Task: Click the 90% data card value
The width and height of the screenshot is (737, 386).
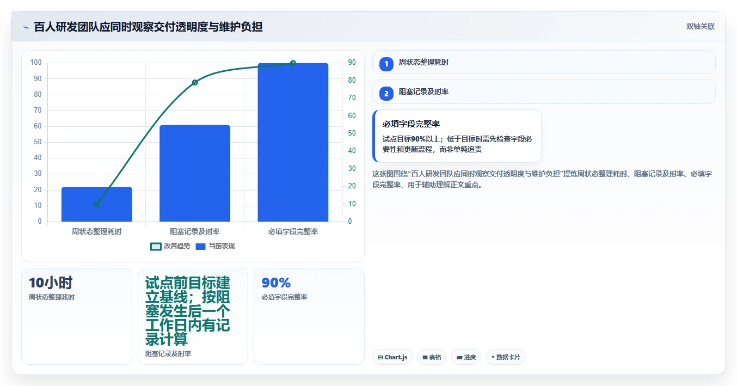Action: pos(276,283)
